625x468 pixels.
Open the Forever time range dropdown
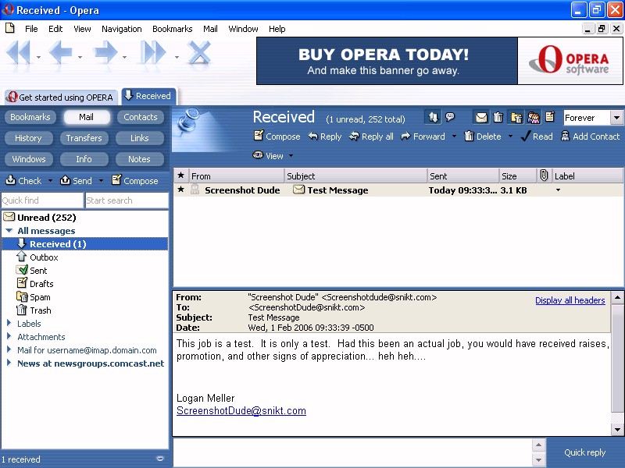tap(616, 118)
